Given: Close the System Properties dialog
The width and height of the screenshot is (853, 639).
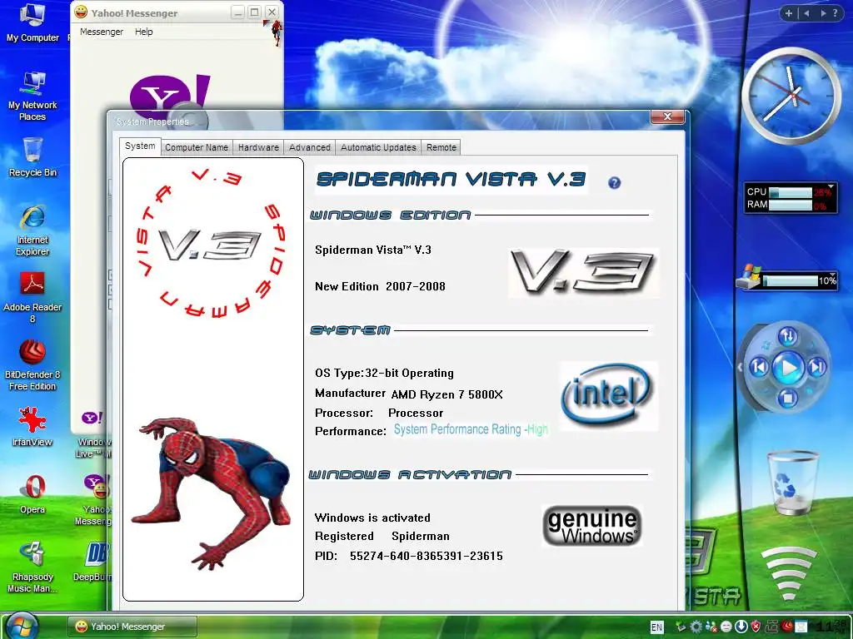Looking at the screenshot, I should pyautogui.click(x=667, y=116).
